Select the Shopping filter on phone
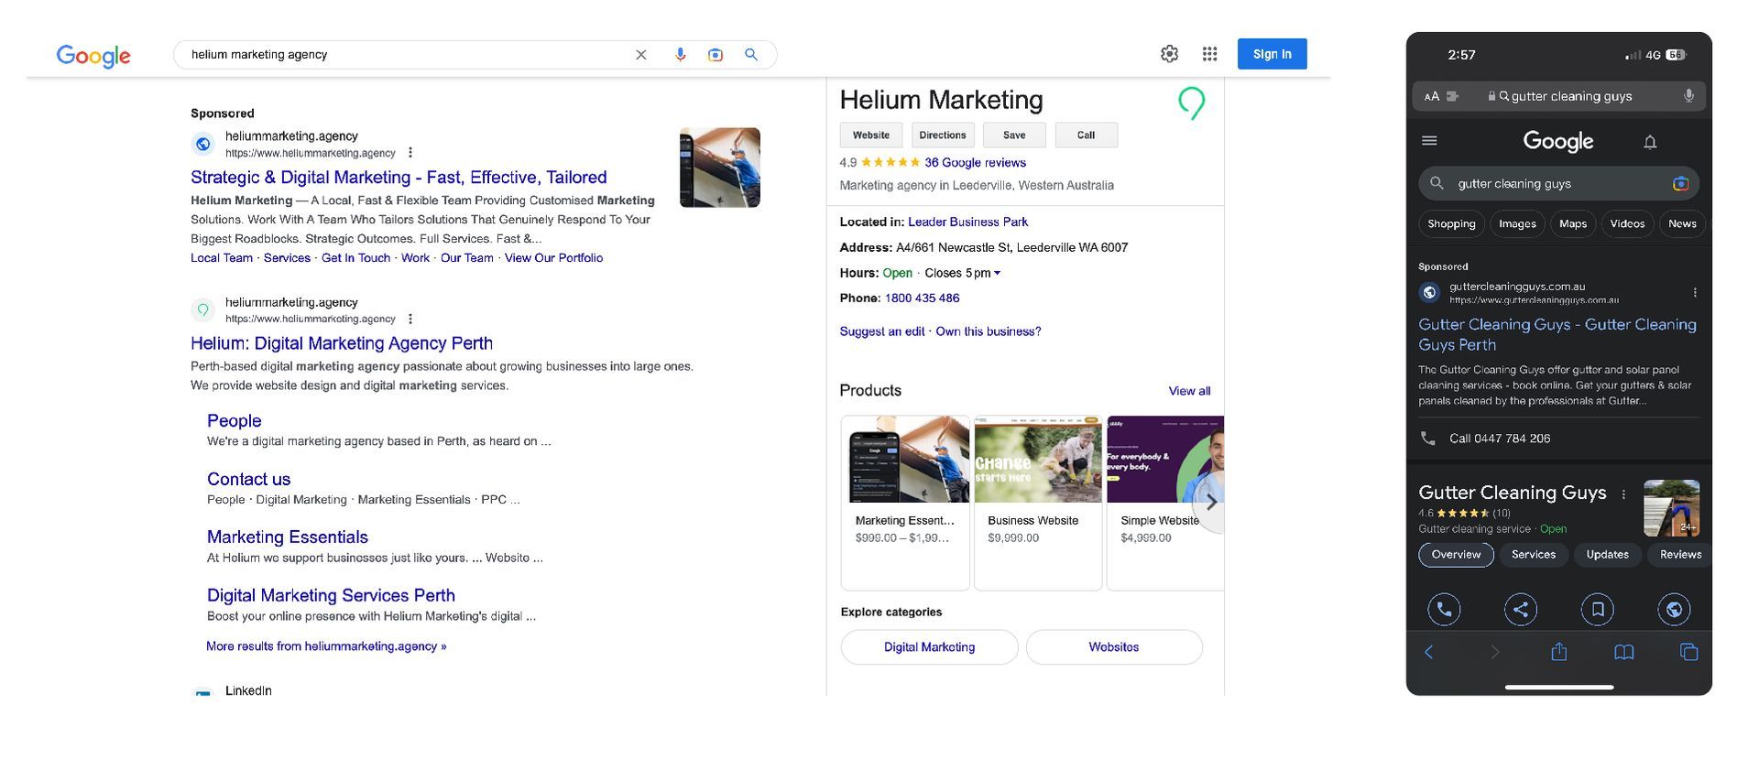1759x759 pixels. click(x=1451, y=224)
